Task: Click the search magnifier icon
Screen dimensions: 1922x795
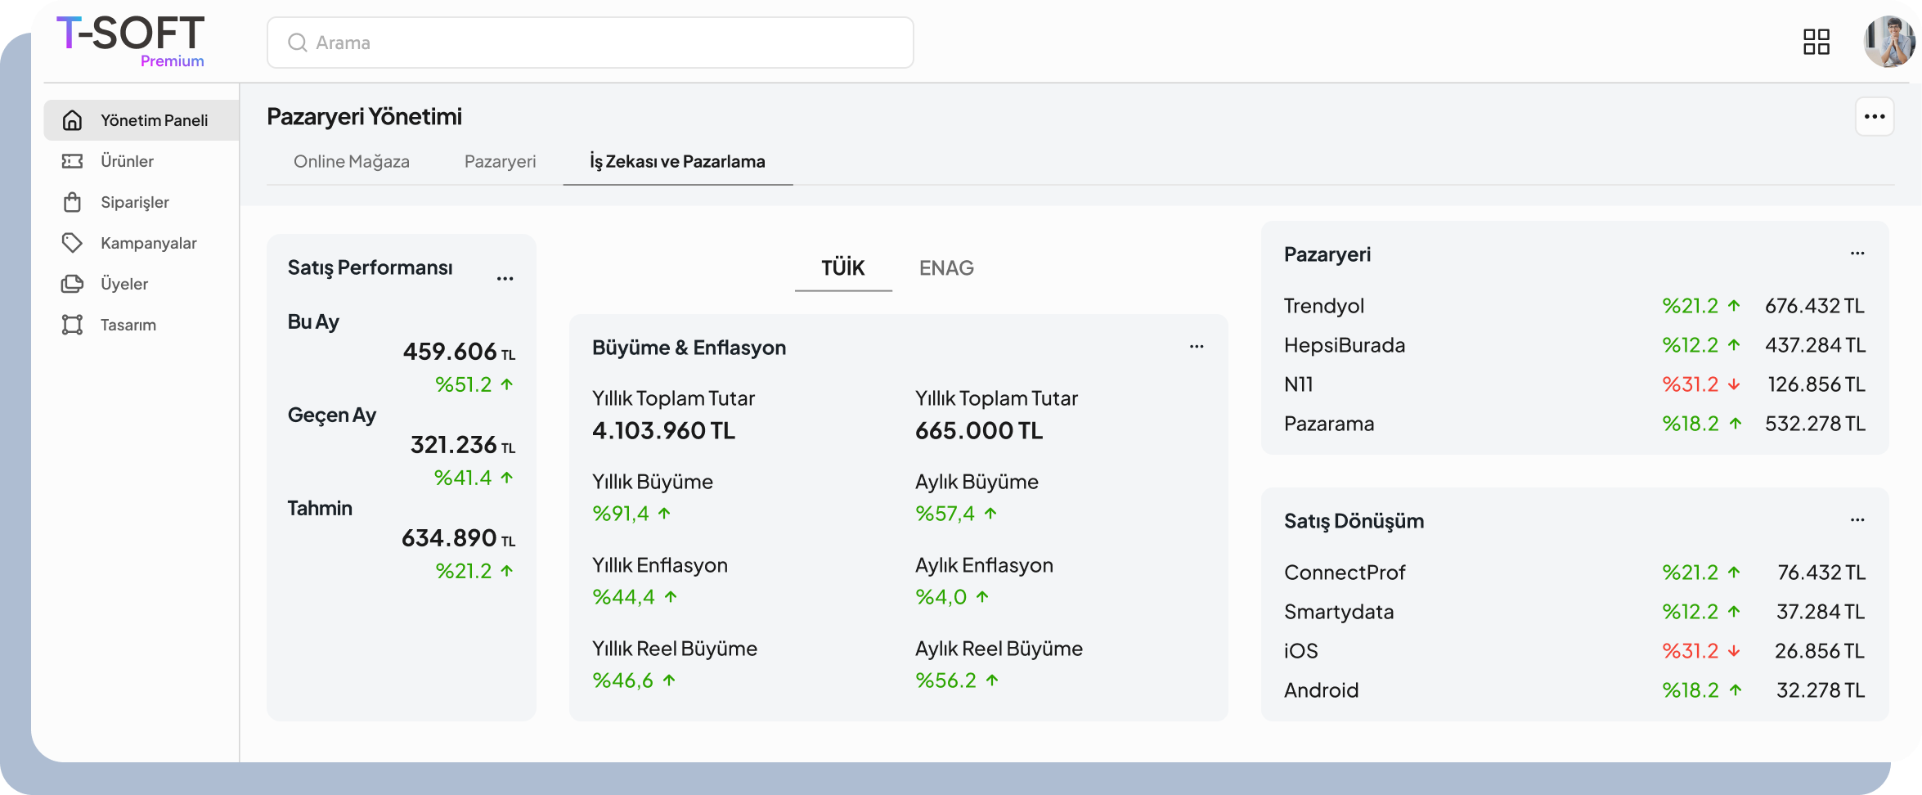Action: tap(297, 43)
